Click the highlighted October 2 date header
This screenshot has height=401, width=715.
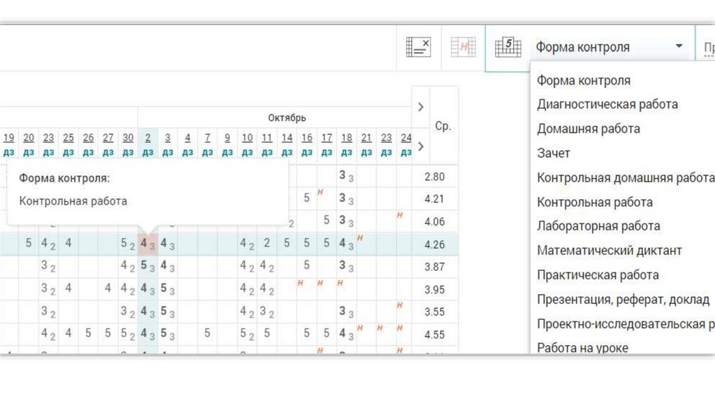point(147,138)
